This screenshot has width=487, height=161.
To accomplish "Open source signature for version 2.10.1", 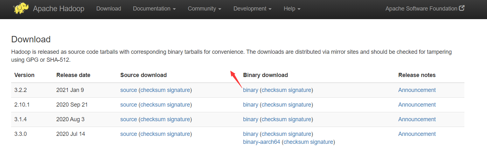I will coord(178,105).
